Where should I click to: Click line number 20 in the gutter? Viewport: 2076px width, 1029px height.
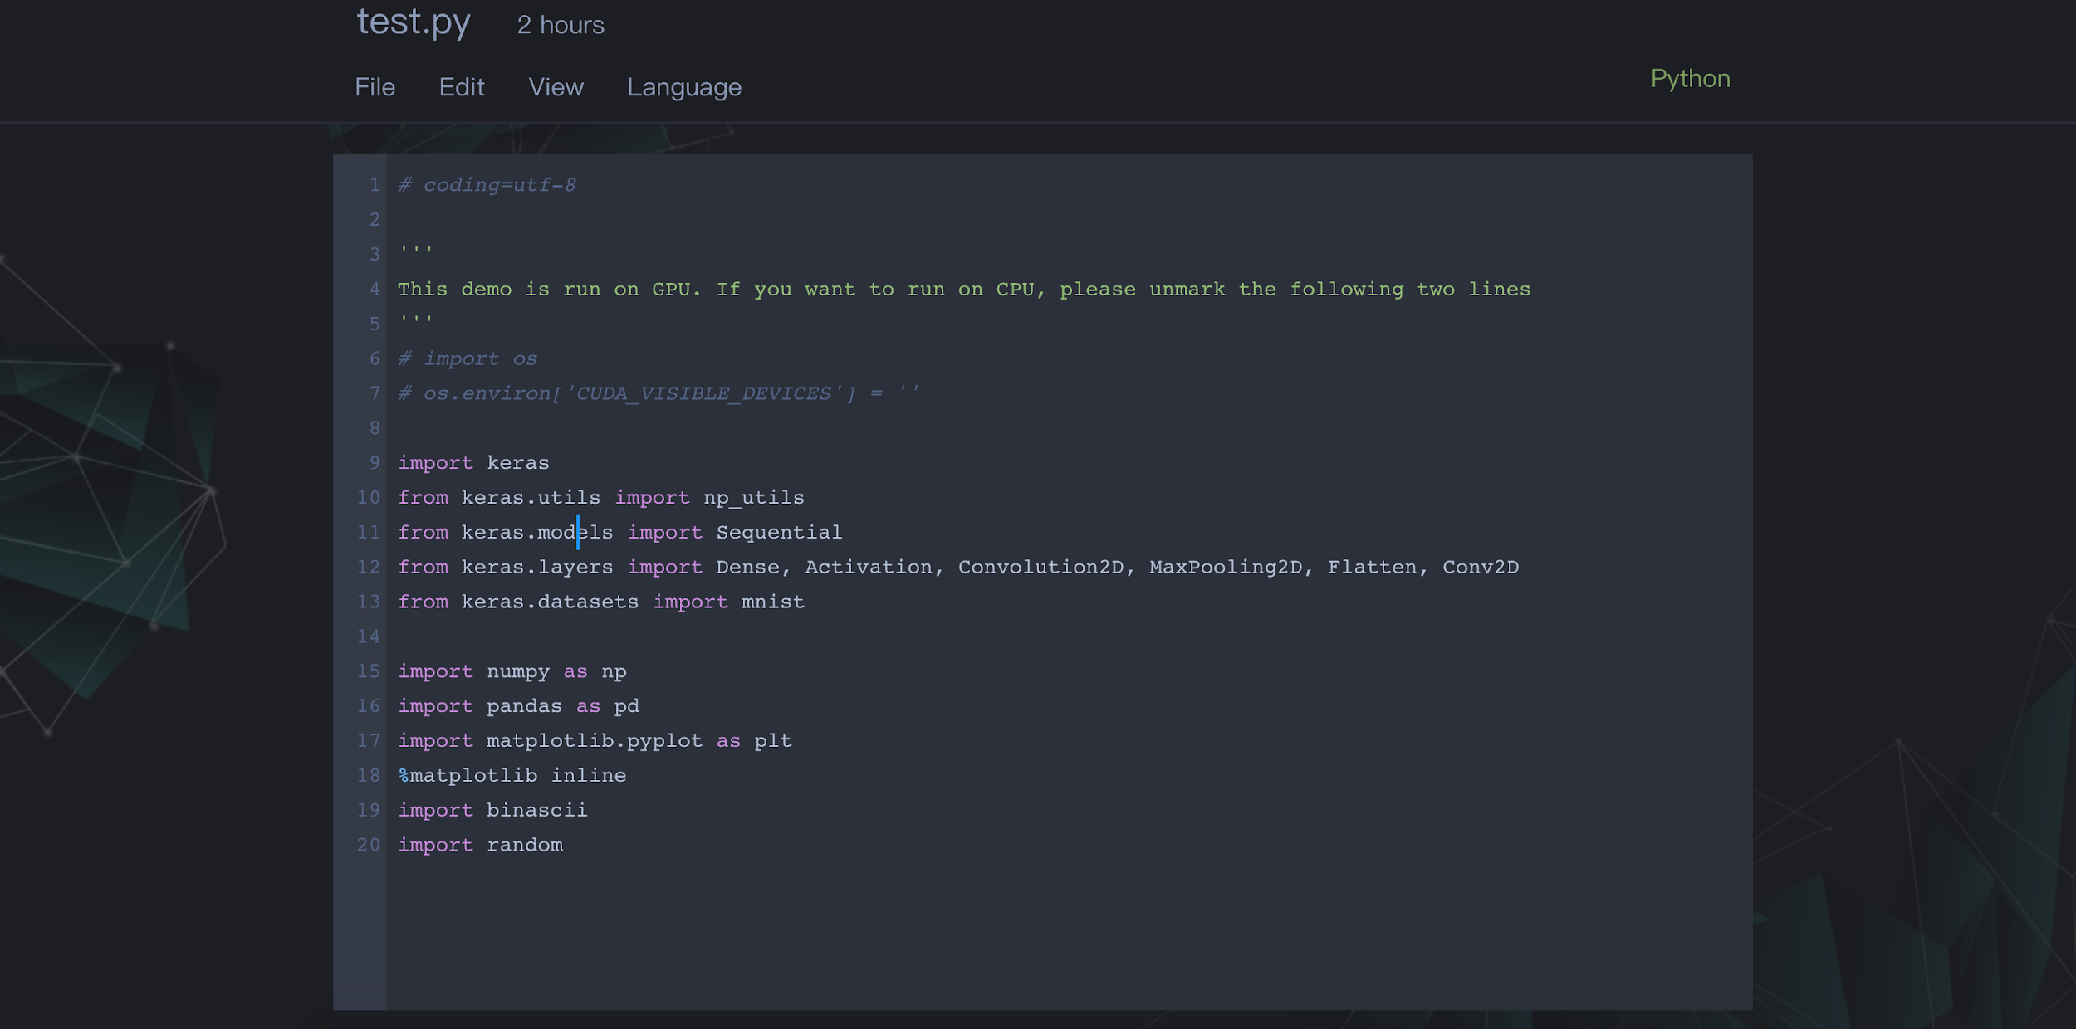pos(369,845)
